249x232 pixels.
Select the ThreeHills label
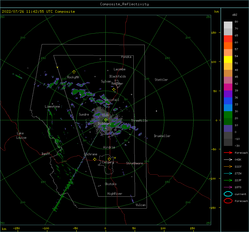[139, 121]
